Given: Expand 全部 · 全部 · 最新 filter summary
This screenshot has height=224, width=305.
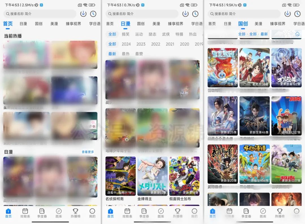Looking at the screenshot, I should click(253, 34).
